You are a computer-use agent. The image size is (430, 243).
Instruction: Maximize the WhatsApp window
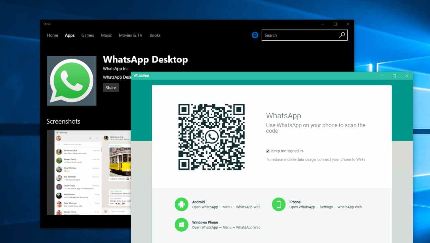pos(394,76)
